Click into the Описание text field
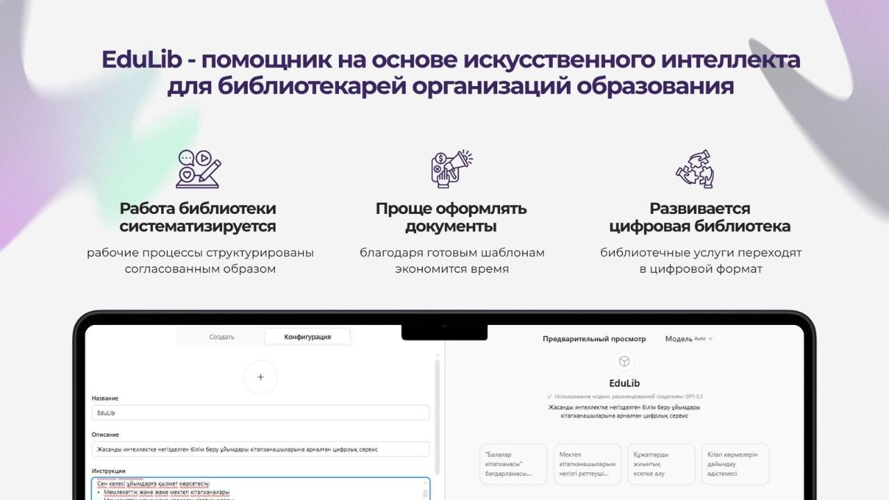The width and height of the screenshot is (889, 500). click(x=260, y=449)
